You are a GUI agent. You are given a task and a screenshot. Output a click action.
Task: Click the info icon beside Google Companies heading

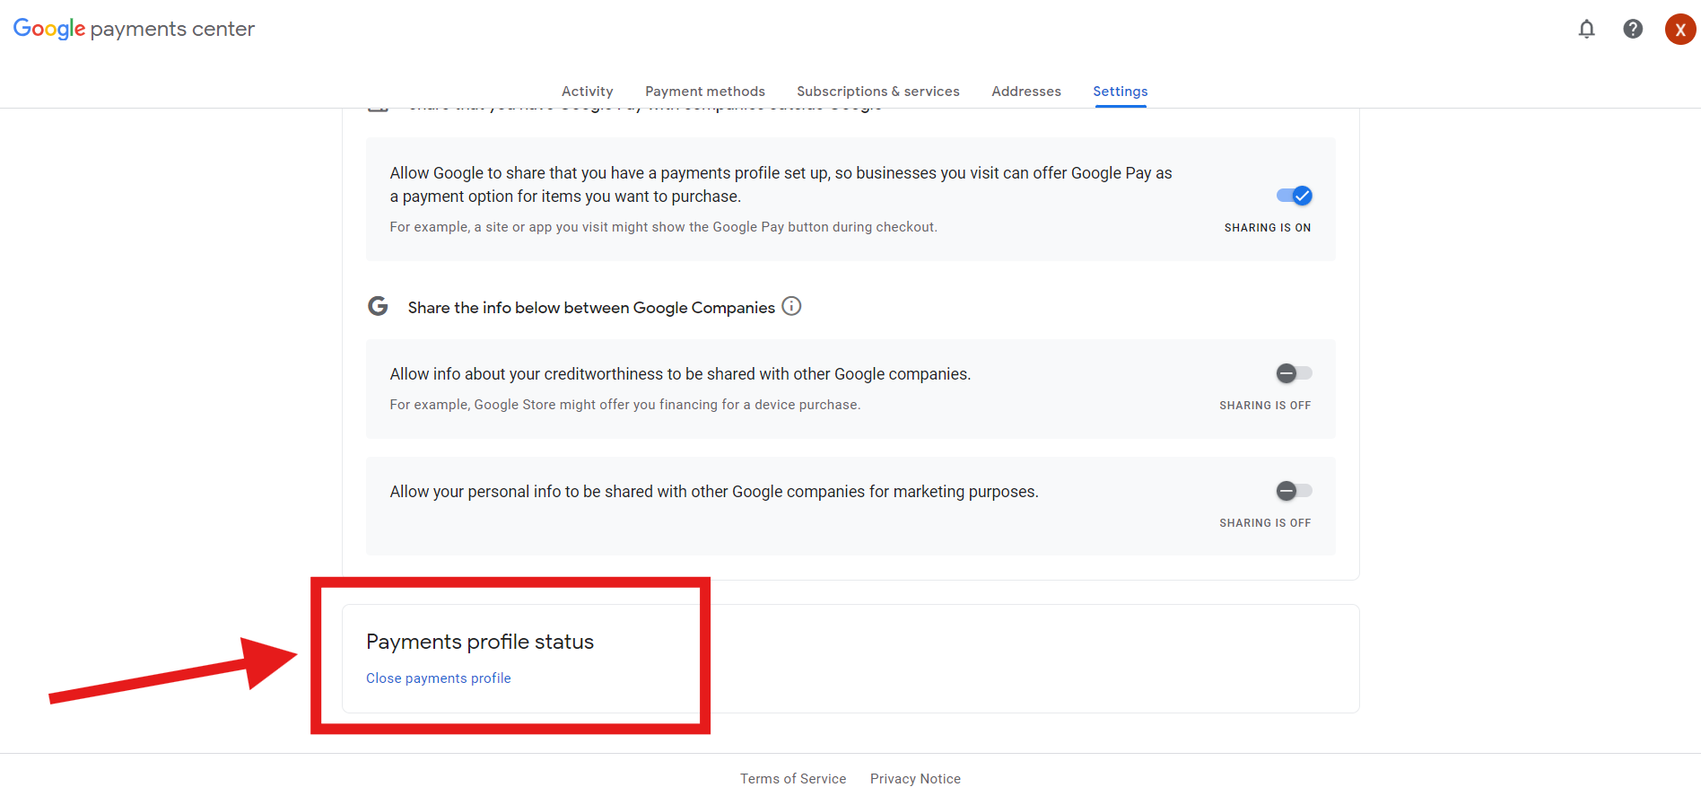pyautogui.click(x=791, y=306)
